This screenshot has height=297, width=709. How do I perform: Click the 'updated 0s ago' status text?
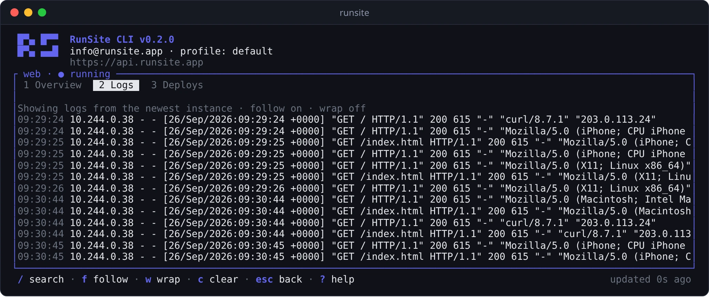[x=650, y=279]
